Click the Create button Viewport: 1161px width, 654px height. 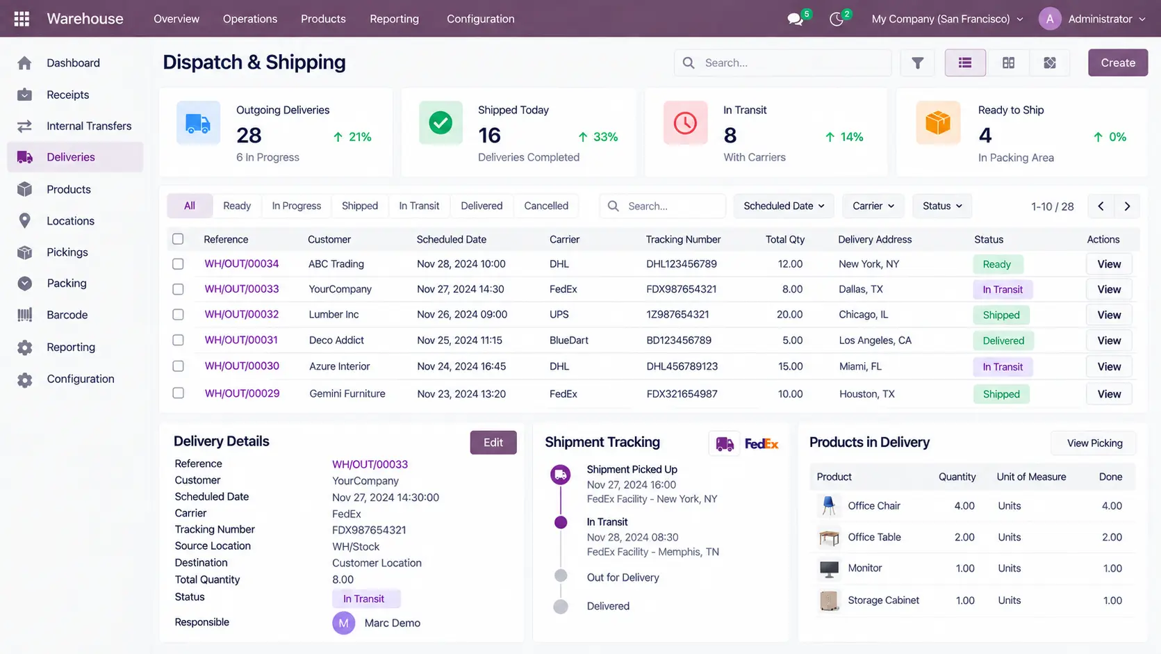tap(1118, 63)
